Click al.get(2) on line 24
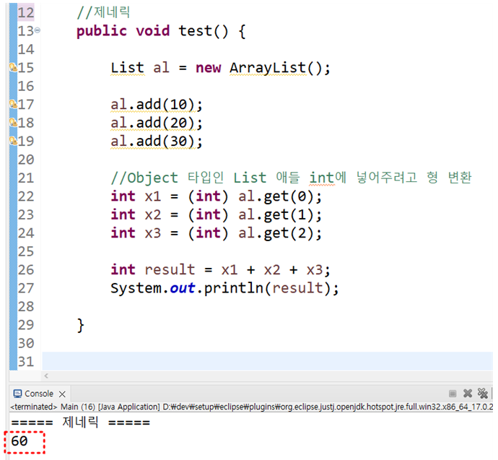This screenshot has width=498, height=460. (276, 233)
